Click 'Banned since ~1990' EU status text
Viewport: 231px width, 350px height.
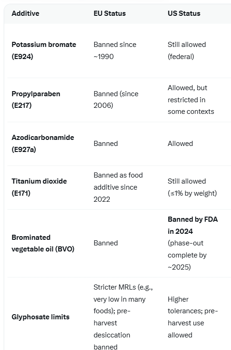pyautogui.click(x=115, y=51)
